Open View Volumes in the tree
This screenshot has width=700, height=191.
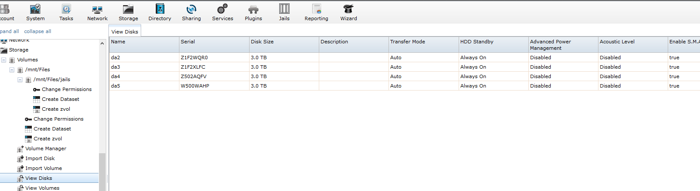tap(42, 188)
